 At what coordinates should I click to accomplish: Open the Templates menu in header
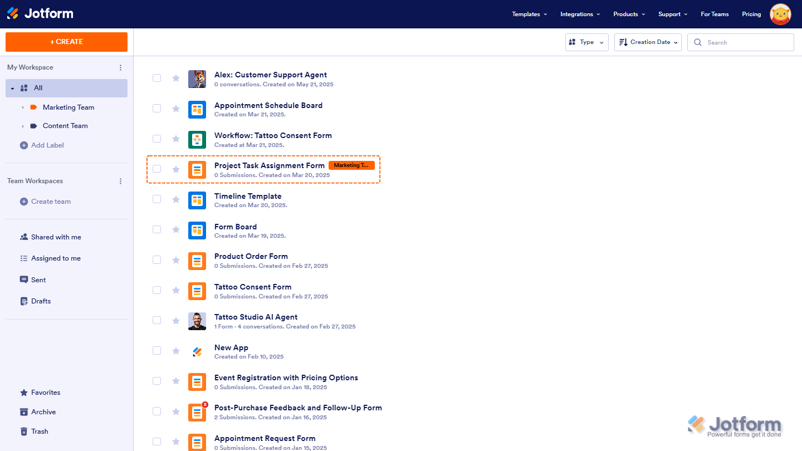coord(529,14)
